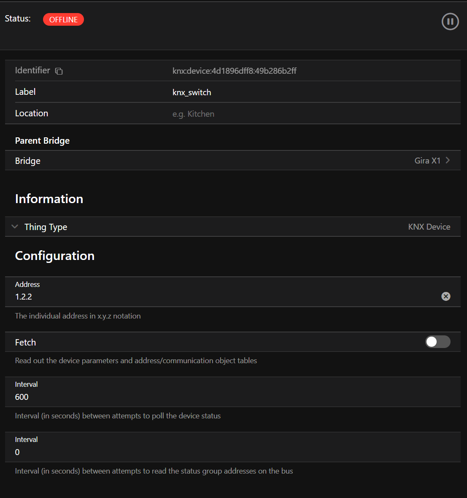
Task: Click the Bridge row label
Action: 28,161
